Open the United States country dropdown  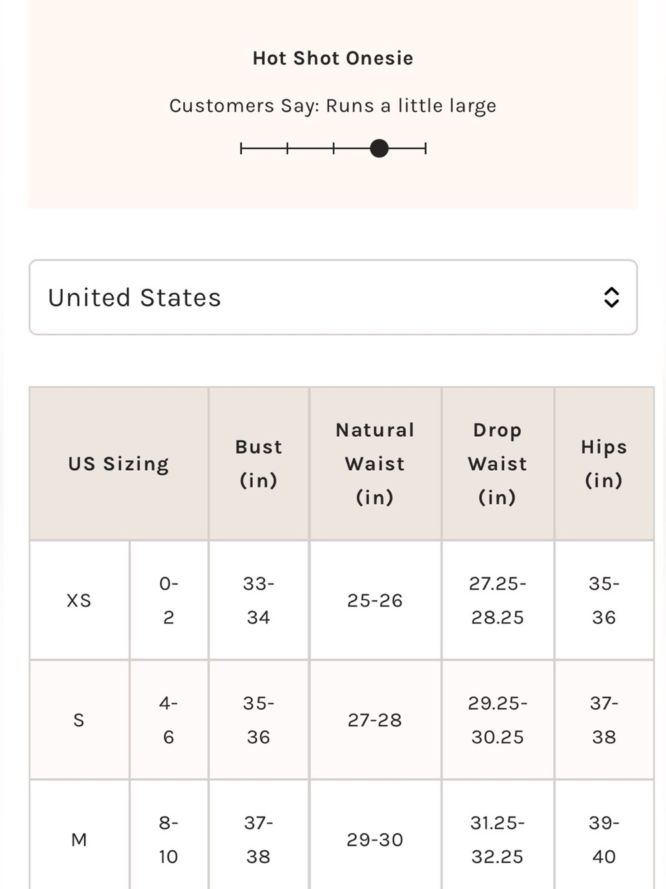click(x=333, y=297)
